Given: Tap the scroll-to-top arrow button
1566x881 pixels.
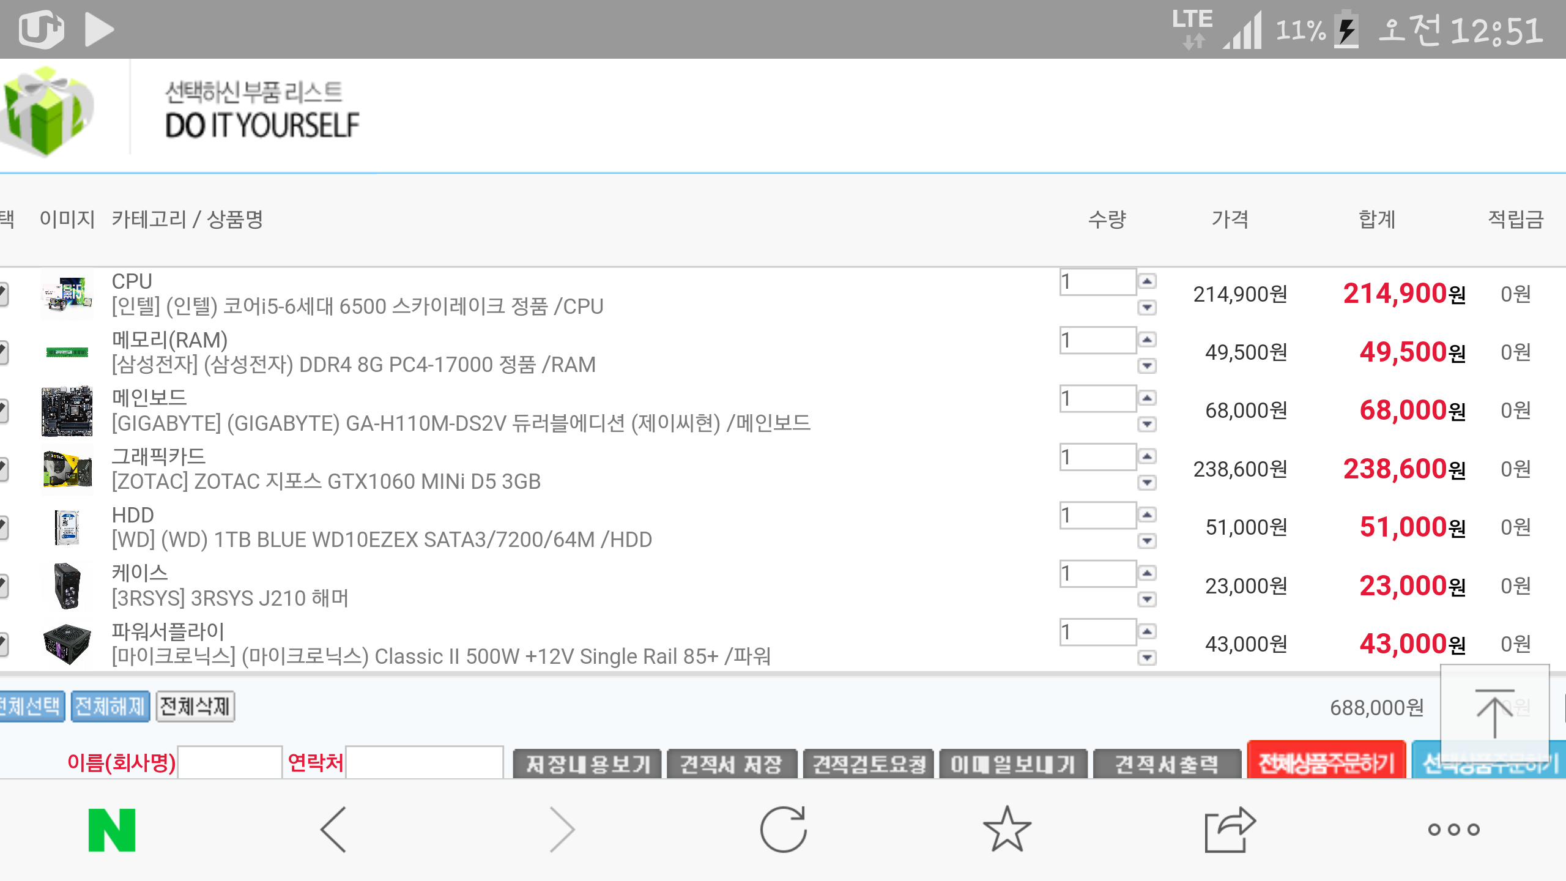Looking at the screenshot, I should coord(1494,713).
